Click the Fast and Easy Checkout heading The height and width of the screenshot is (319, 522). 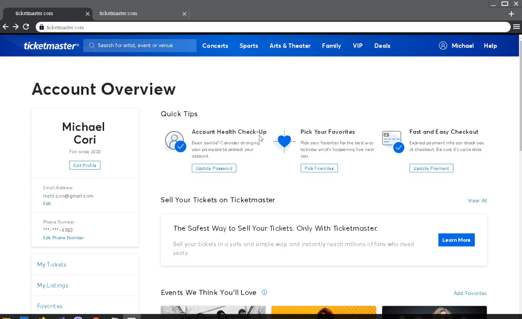point(444,132)
